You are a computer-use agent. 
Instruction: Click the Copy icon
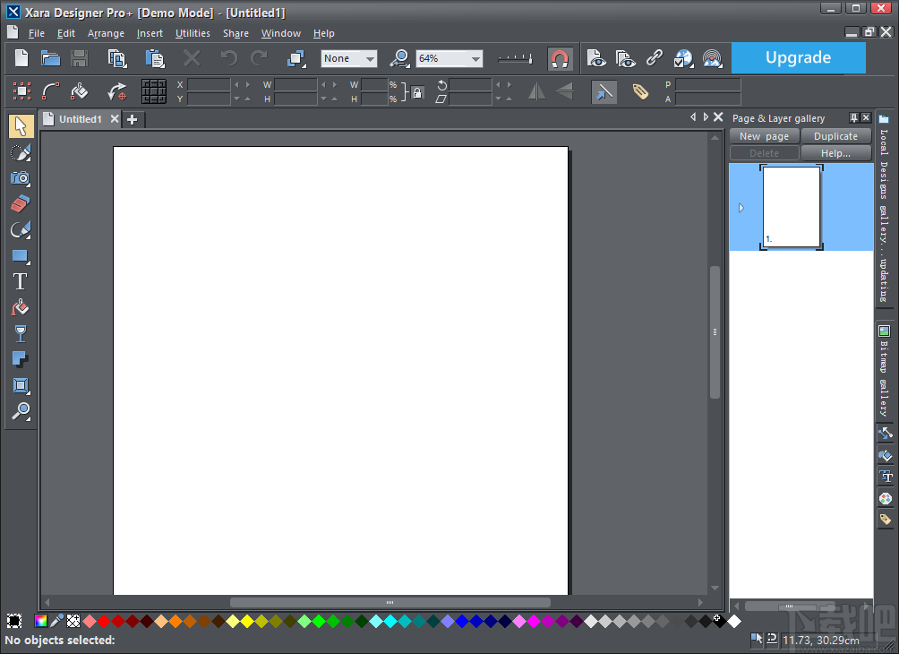click(117, 58)
